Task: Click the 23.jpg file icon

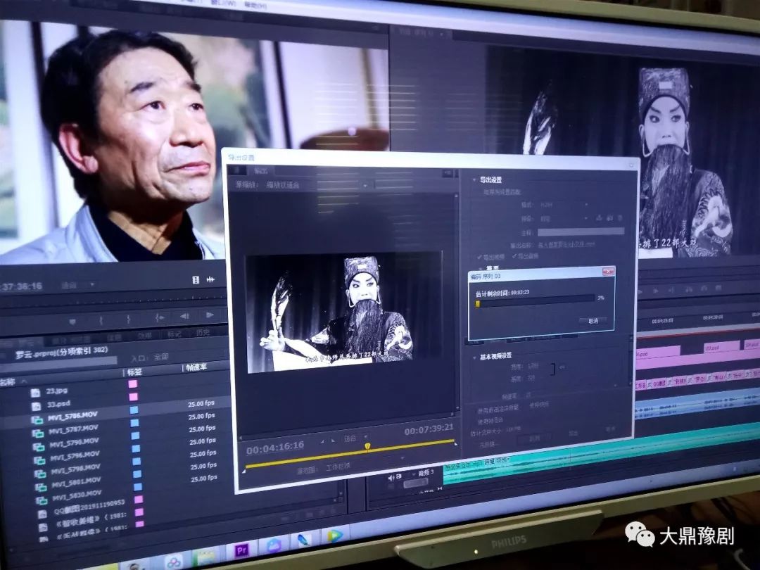Action: point(35,393)
